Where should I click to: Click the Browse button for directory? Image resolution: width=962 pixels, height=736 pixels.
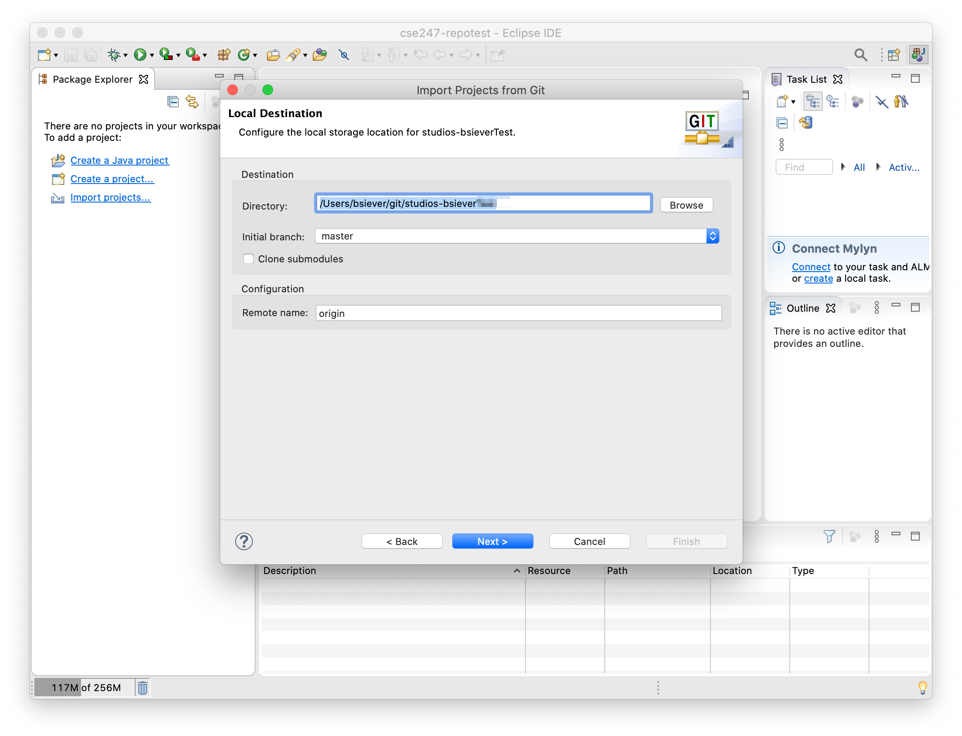[x=686, y=204]
